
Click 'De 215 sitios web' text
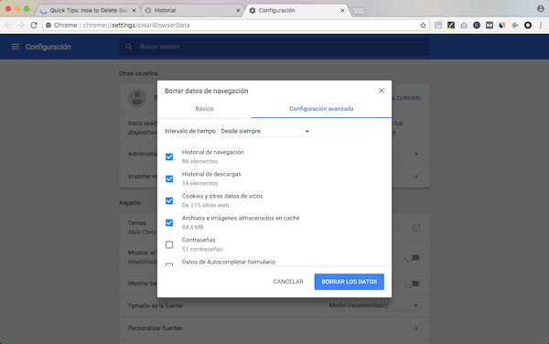coord(205,205)
